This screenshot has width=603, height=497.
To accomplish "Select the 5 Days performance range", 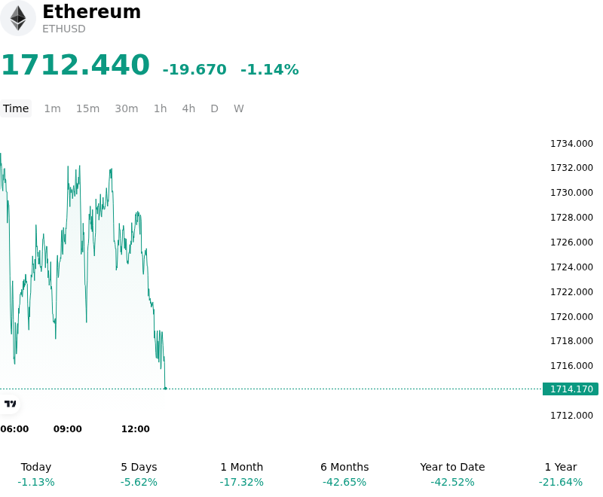I will [139, 474].
